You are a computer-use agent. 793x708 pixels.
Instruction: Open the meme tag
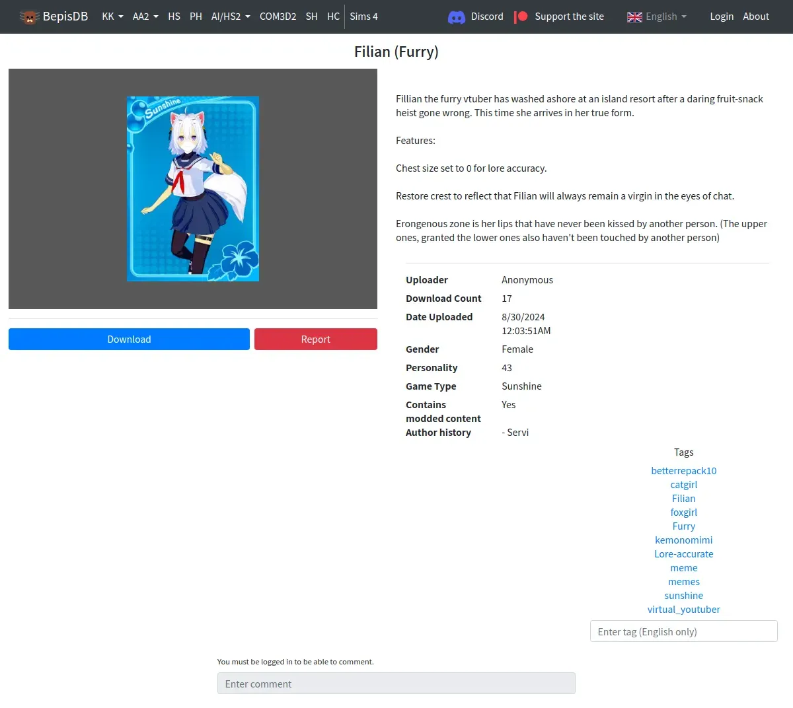pos(684,568)
